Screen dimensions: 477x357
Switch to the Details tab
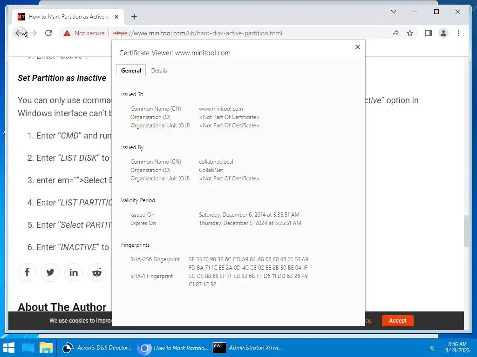(159, 71)
